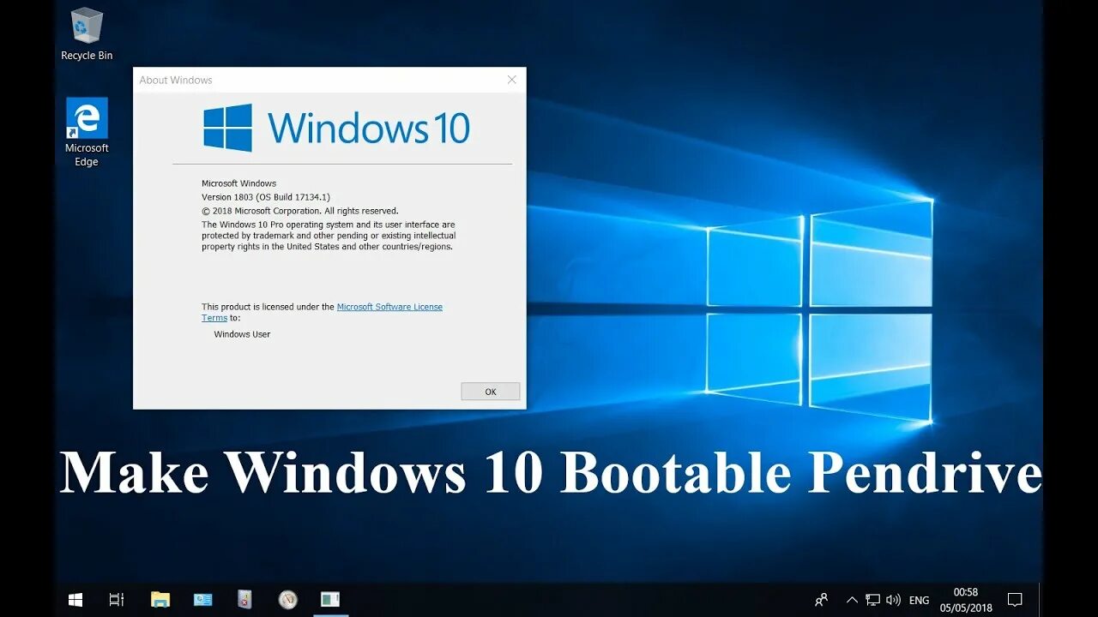Click the About Windows title bar text
Viewport: 1098px width, 617px height.
pos(176,81)
